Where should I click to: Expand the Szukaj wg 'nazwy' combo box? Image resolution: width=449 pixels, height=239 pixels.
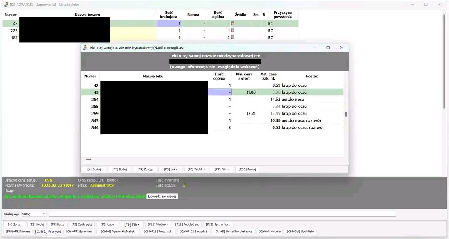34,214
